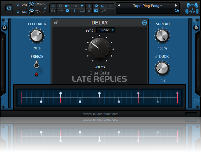Load next preset with right arrow
The image size is (201, 152).
pos(176,5)
